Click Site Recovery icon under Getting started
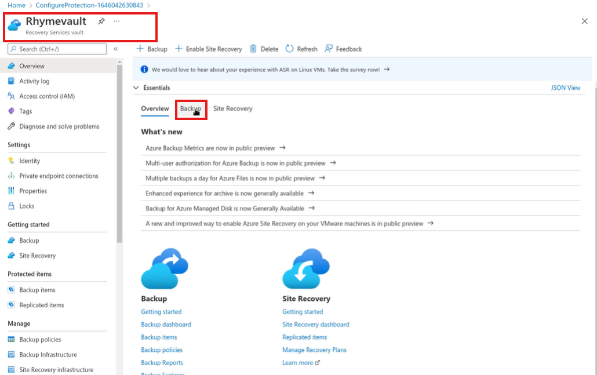 pyautogui.click(x=12, y=256)
